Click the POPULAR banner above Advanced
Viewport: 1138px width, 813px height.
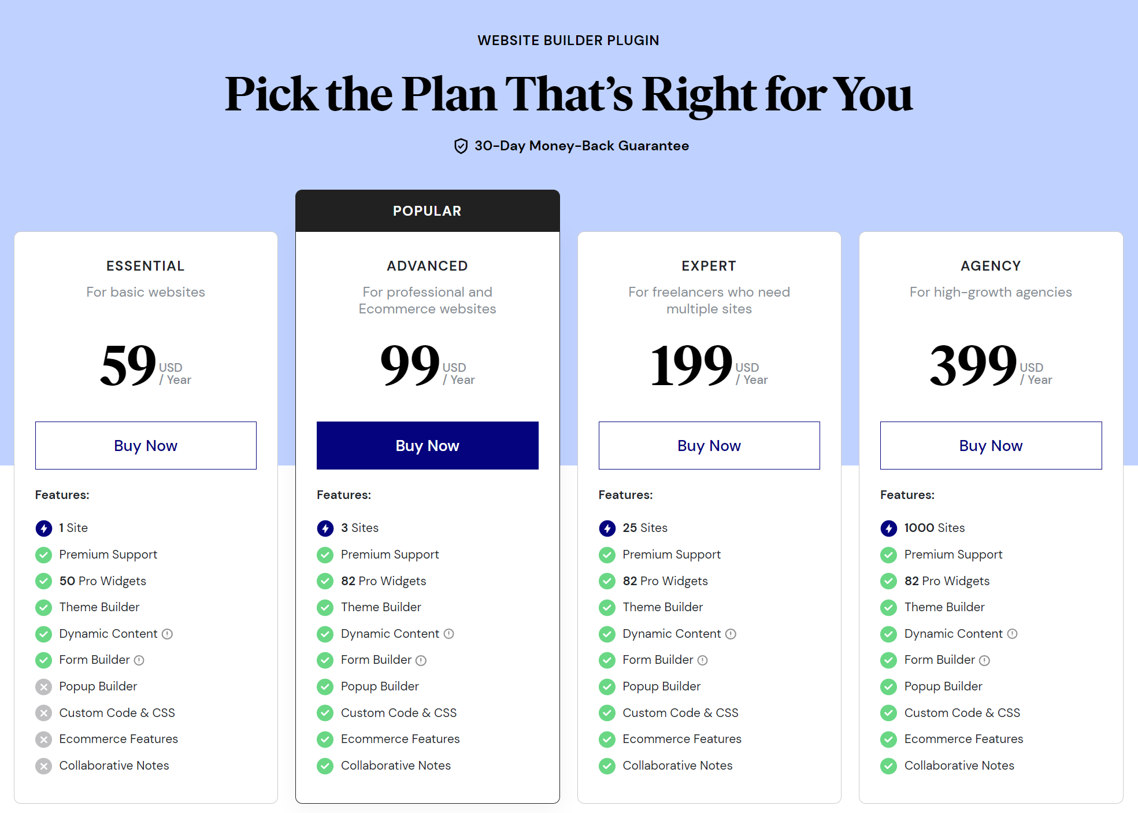pos(428,211)
